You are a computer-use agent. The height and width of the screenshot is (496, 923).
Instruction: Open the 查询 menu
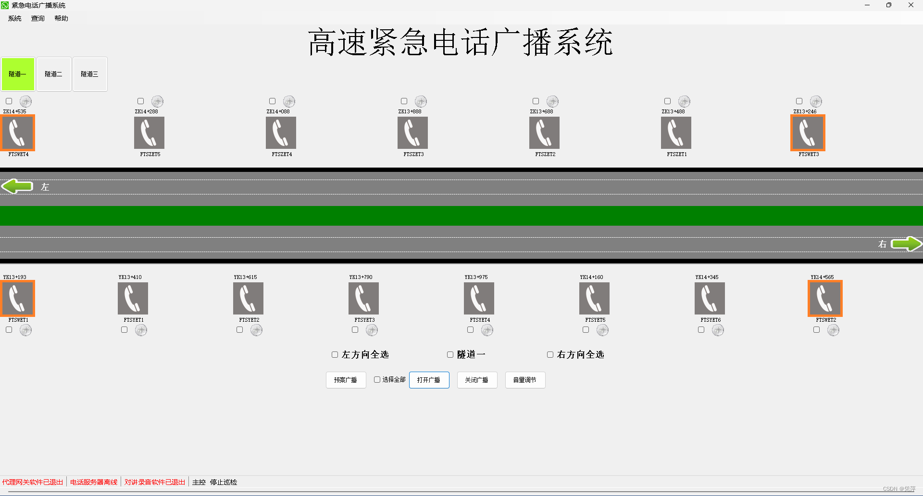pyautogui.click(x=38, y=18)
